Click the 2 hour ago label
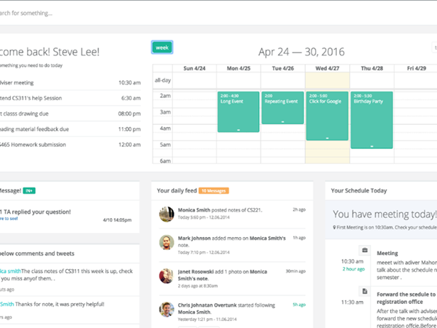Screen dimensions: 437x328 [x=353, y=269]
